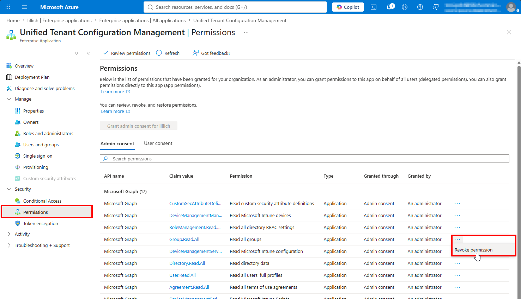The height and width of the screenshot is (299, 521).
Task: Open more options for Directory.Read.All row
Action: (x=457, y=263)
